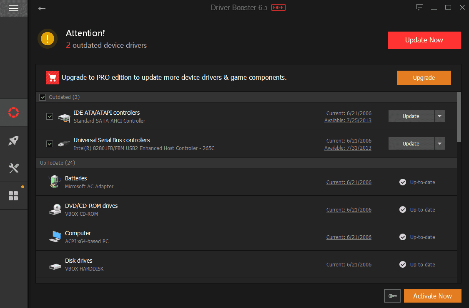Viewport: 469px width, 308px height.
Task: Click the Batteries Up-to-date status text
Action: (422, 182)
